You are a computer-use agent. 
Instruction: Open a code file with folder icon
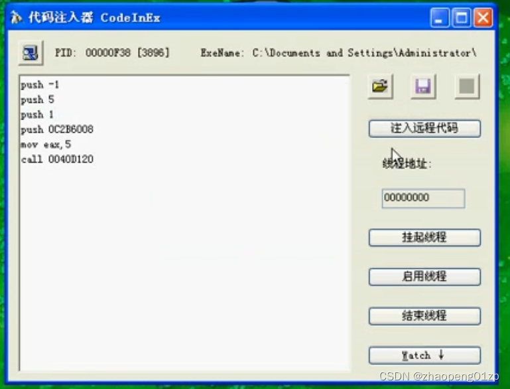coord(380,86)
